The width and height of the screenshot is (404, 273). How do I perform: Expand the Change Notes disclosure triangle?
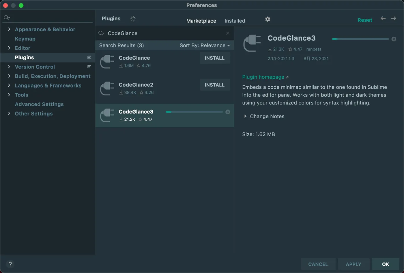pos(245,116)
